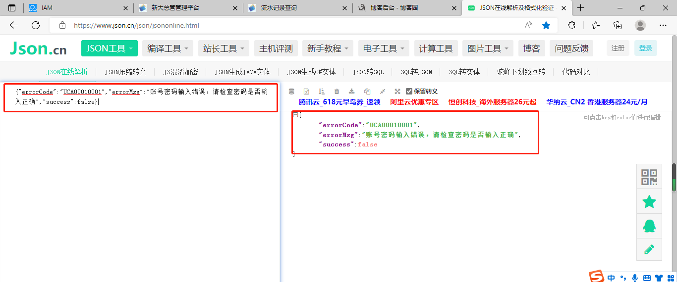Click the browser profile avatar

[640, 25]
